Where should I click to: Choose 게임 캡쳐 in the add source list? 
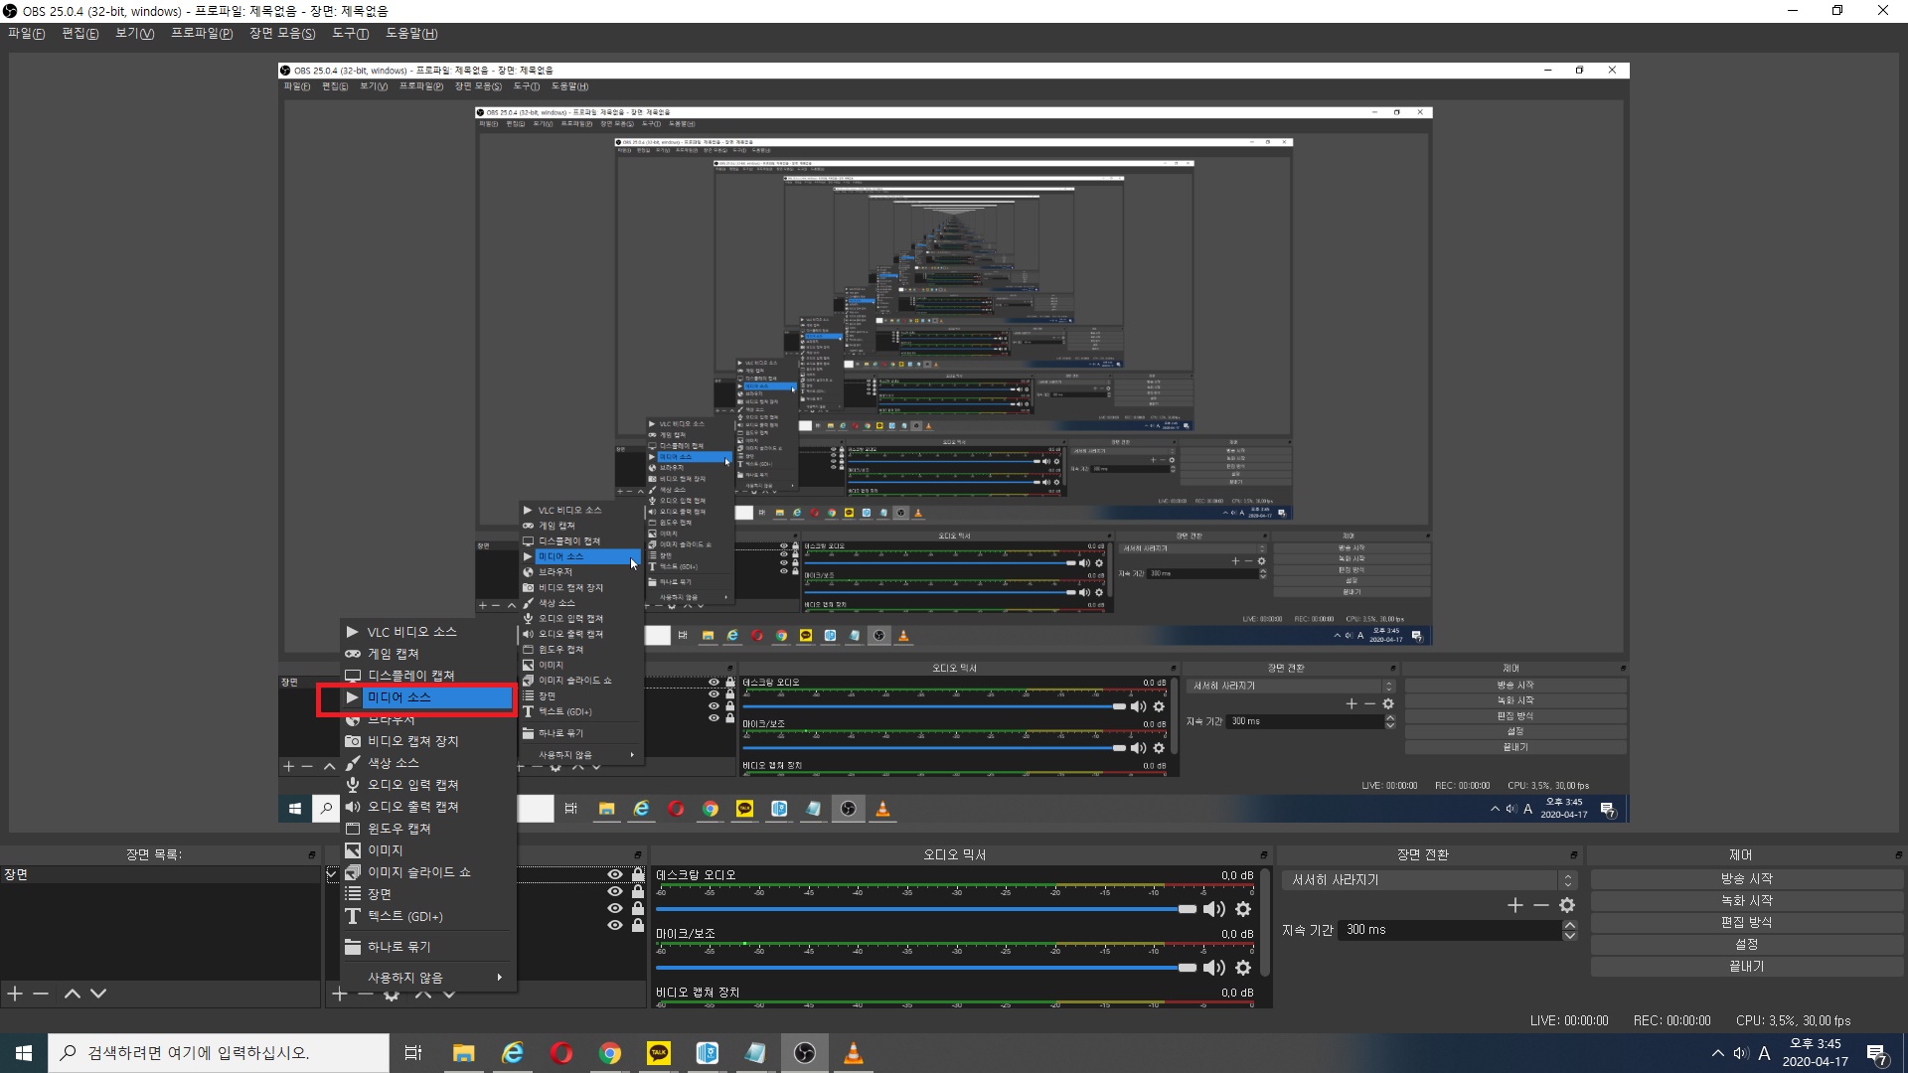[x=394, y=654]
